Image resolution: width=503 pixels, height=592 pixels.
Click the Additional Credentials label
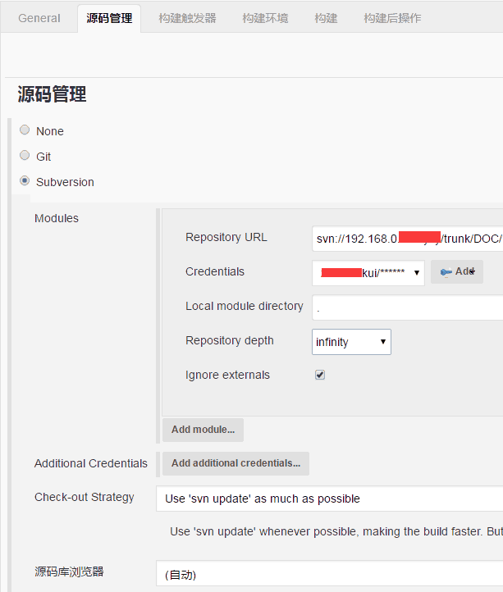91,463
